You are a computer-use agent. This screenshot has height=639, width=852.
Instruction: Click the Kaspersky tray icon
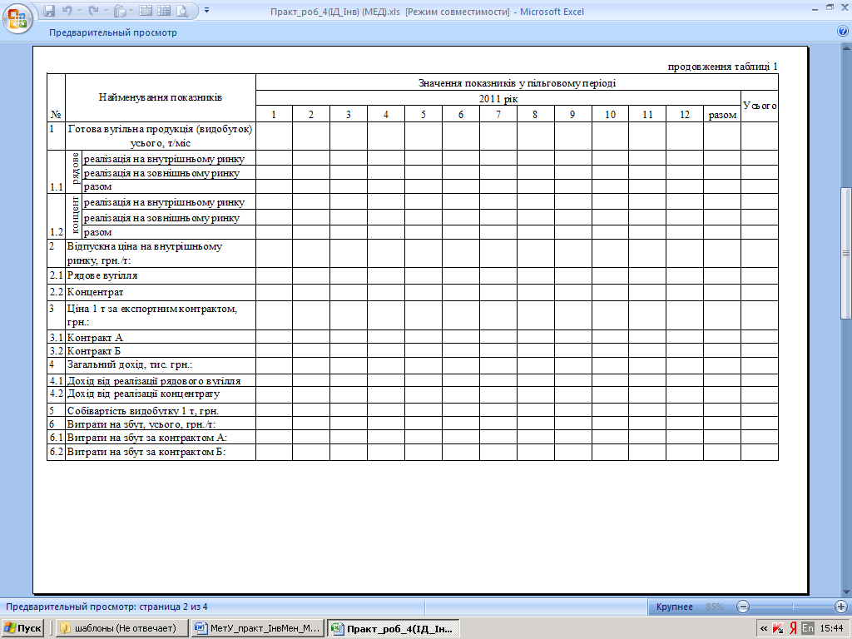click(778, 629)
